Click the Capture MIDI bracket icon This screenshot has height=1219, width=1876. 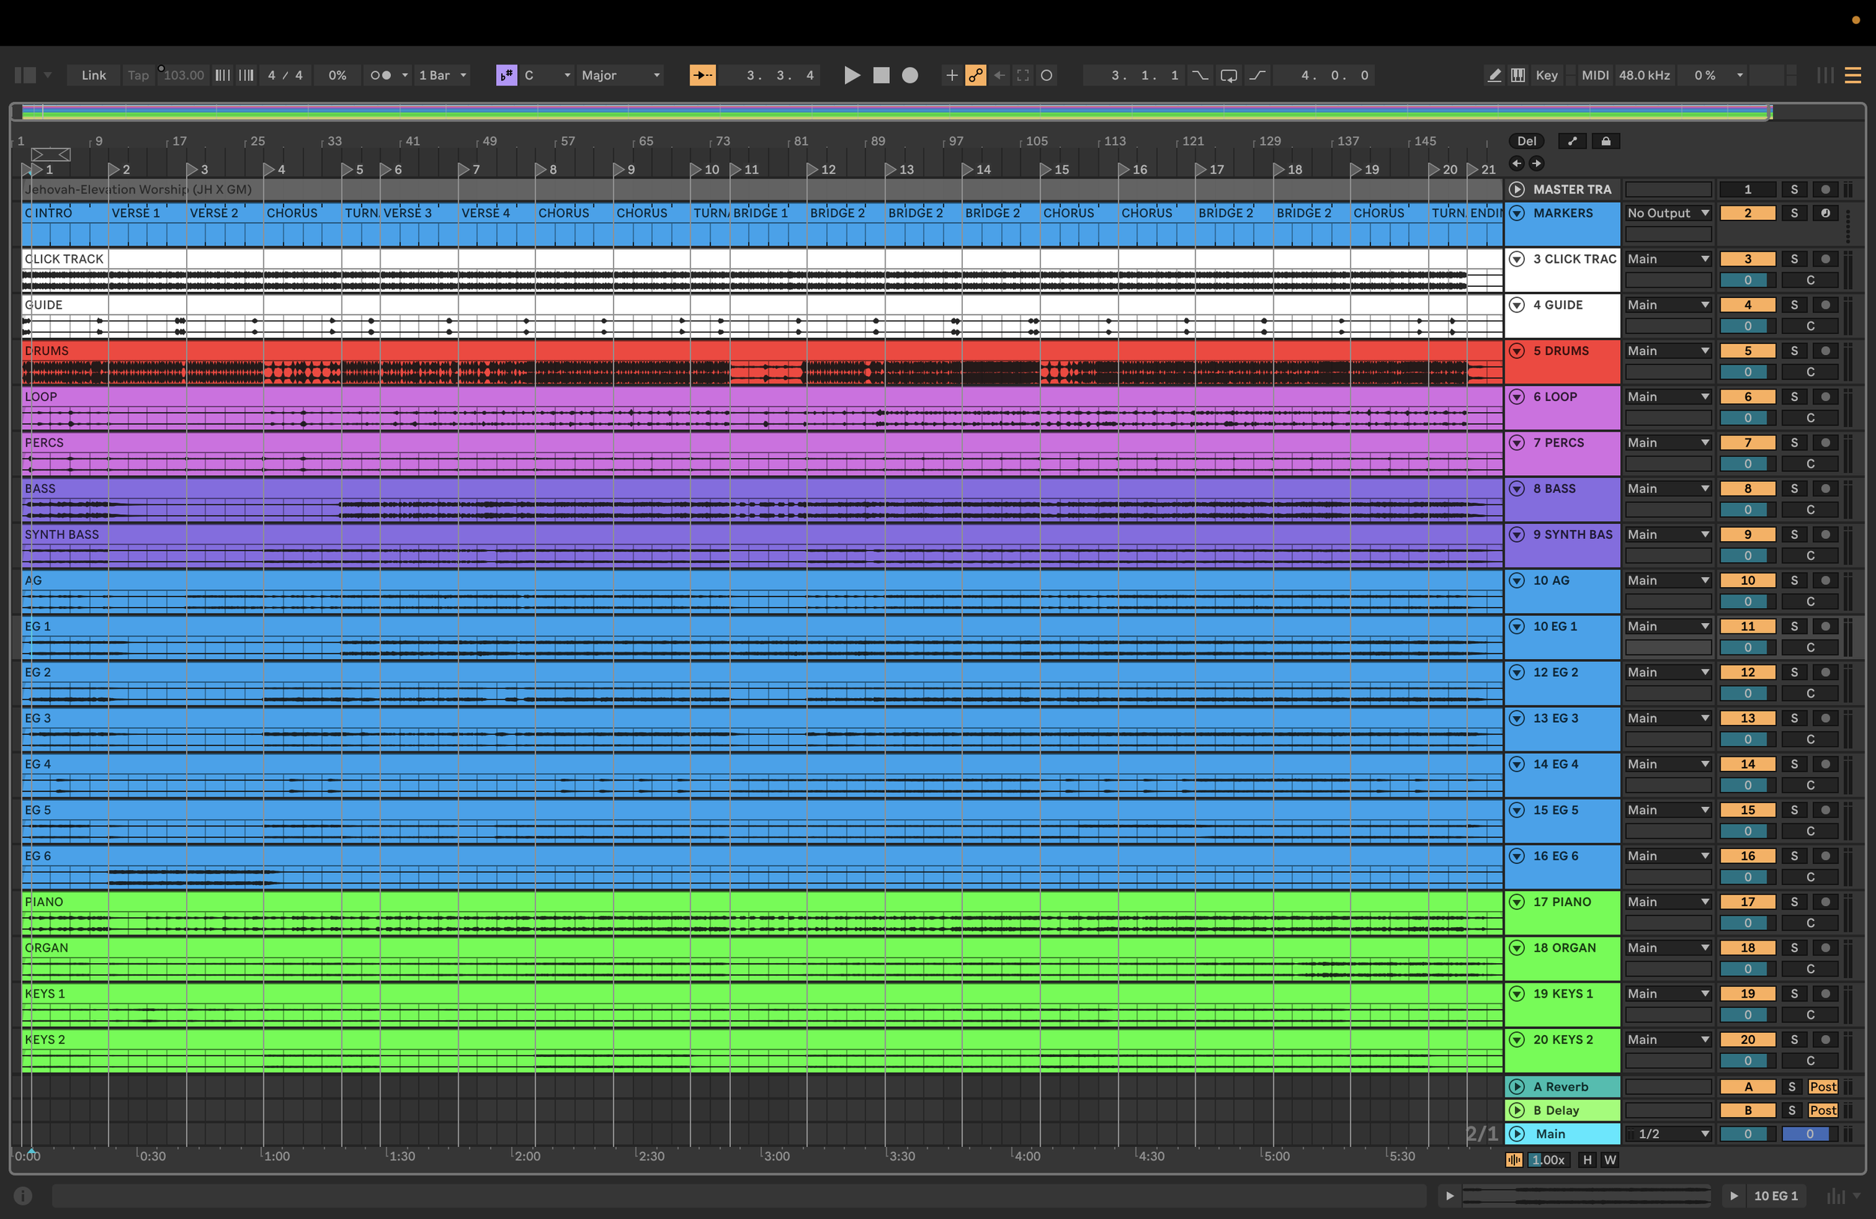pos(1022,75)
